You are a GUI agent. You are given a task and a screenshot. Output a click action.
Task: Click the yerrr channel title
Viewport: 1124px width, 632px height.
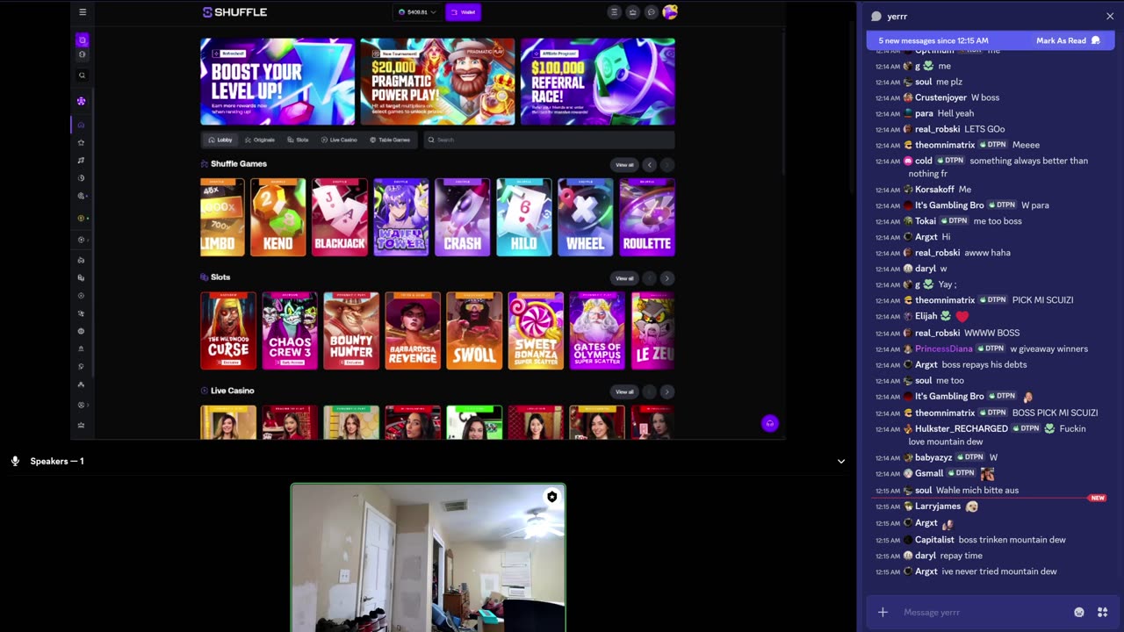897,16
